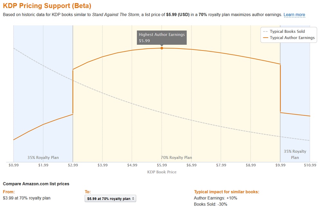Toggle Typical Books Sold legend entry
This screenshot has width=322, height=208.
point(287,32)
